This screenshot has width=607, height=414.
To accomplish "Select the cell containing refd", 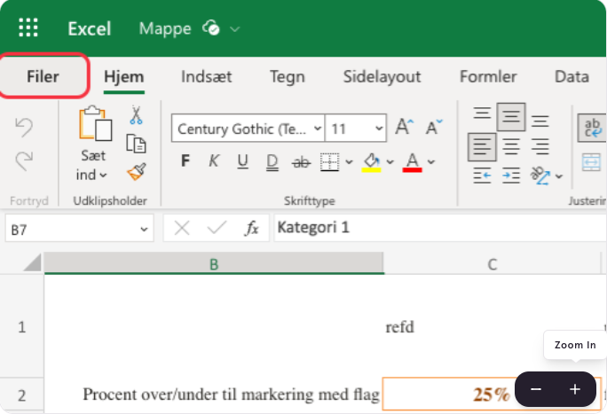I will pyautogui.click(x=492, y=326).
